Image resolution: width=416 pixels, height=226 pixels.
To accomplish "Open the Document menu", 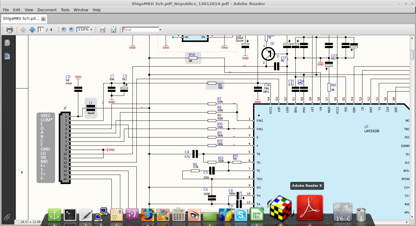I will [x=47, y=10].
